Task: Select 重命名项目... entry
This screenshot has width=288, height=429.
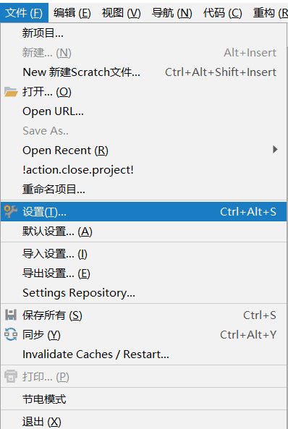Action: 143,190
